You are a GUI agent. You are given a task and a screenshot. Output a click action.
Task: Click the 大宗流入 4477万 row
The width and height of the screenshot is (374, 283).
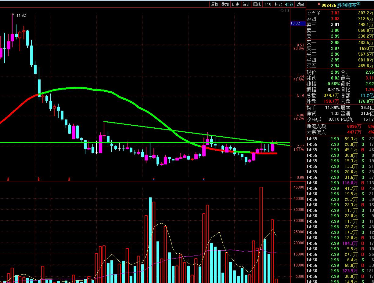[340, 132]
